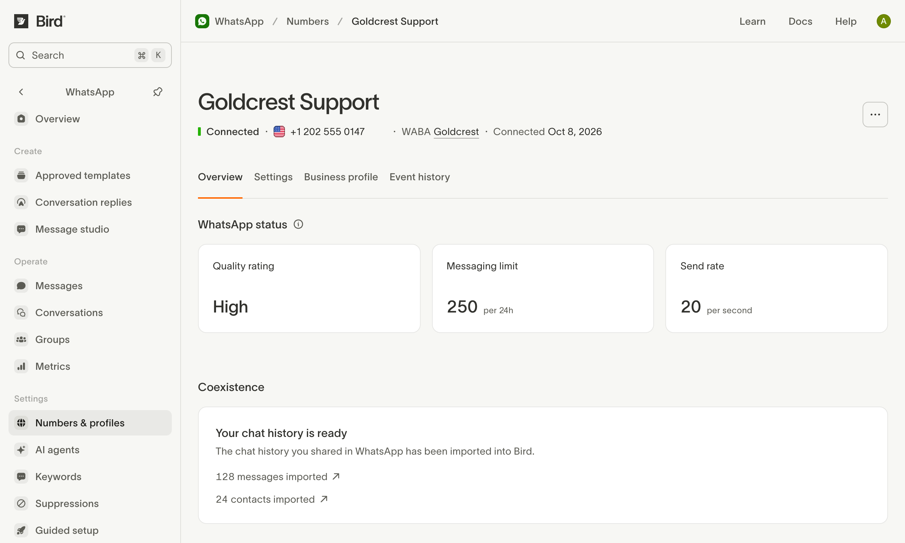The image size is (905, 543).
Task: Navigate to Numbers in the breadcrumb
Action: (x=308, y=21)
